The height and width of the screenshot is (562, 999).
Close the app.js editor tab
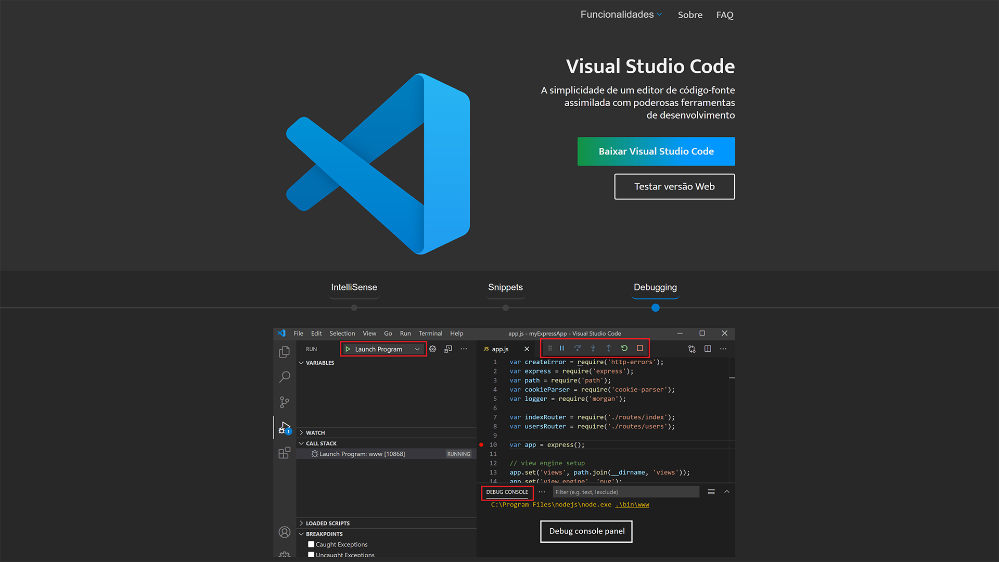pos(527,349)
